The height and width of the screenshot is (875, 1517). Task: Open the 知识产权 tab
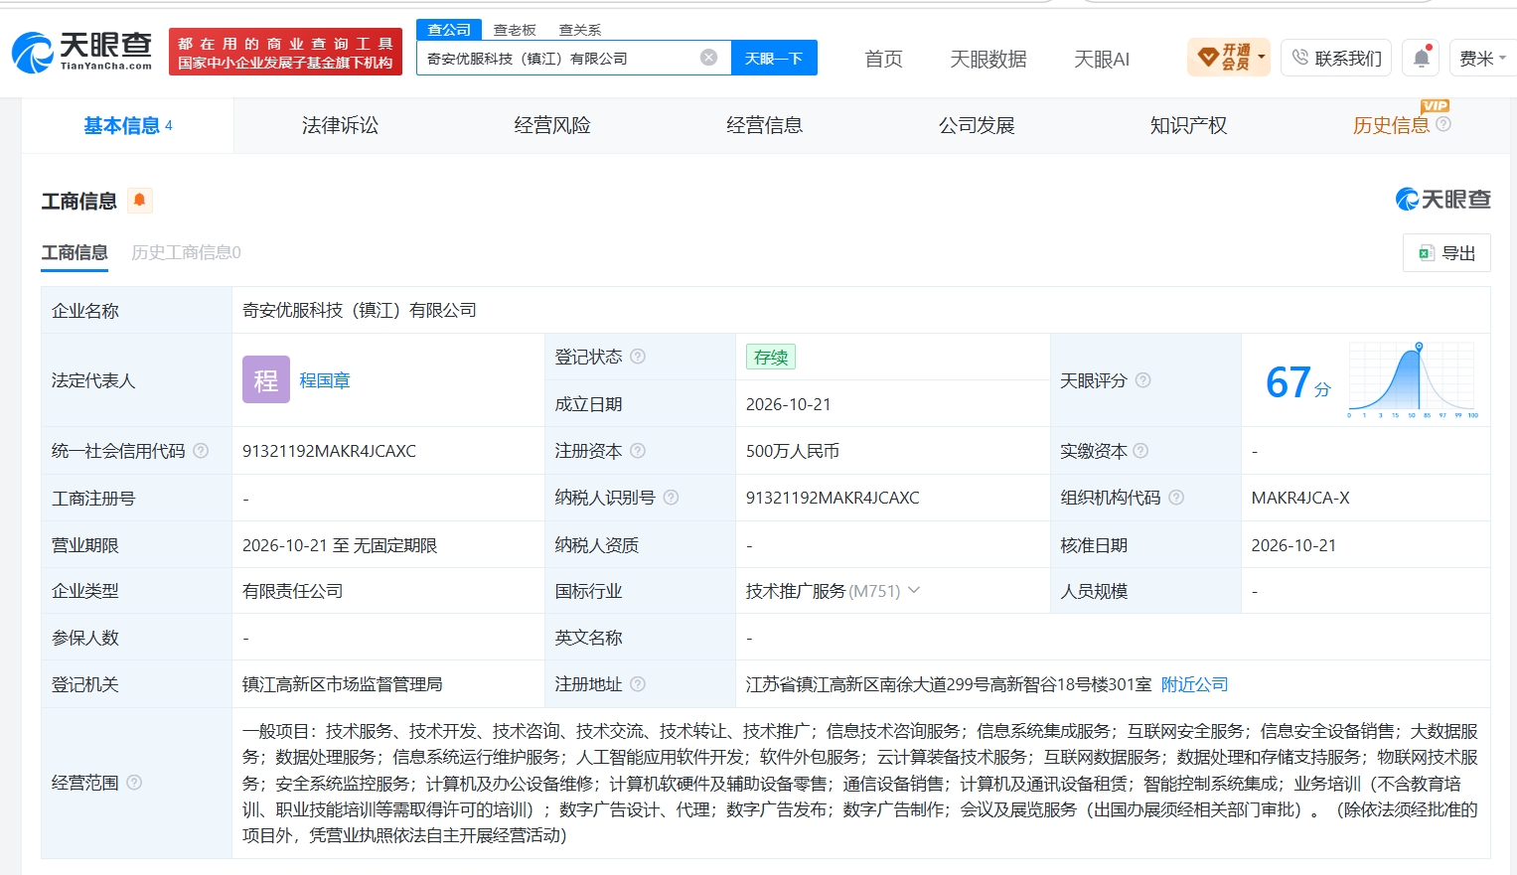[x=1189, y=125]
